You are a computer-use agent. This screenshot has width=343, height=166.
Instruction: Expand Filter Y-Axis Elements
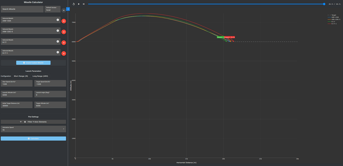point(33,122)
